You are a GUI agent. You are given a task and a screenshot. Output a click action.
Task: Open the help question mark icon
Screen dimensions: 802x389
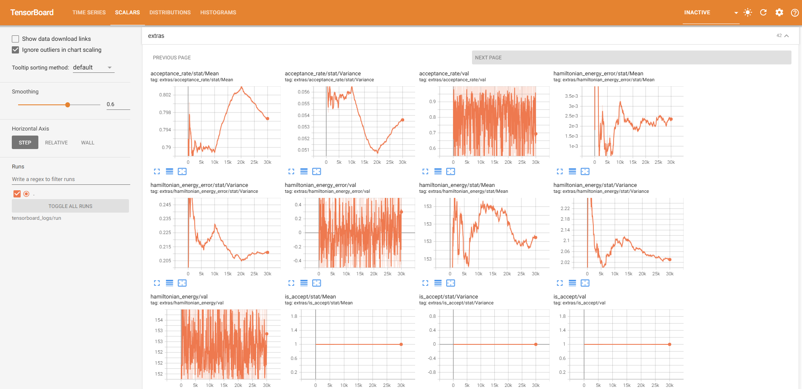(x=794, y=13)
